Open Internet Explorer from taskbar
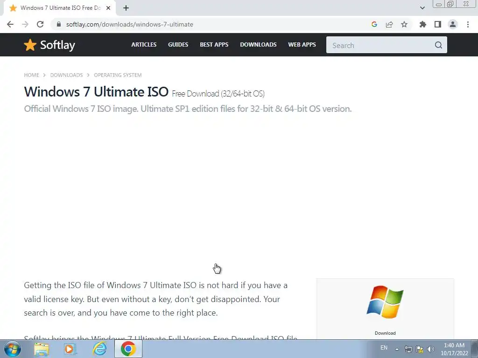This screenshot has height=358, width=478. click(99, 349)
